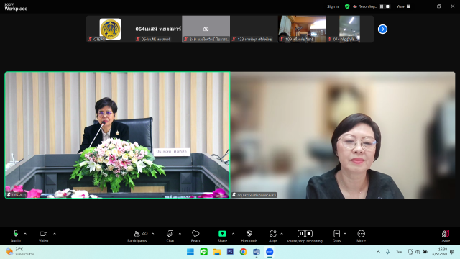Open the clock and calendar
Image resolution: width=460 pixels, height=259 pixels.
point(439,252)
